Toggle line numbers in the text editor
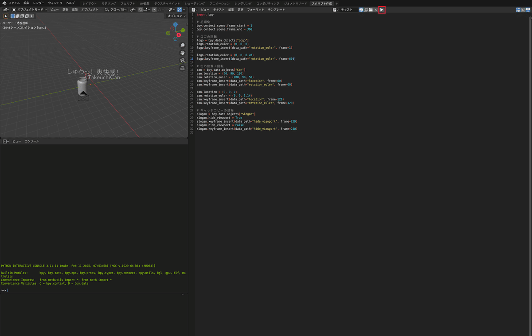 click(x=518, y=9)
